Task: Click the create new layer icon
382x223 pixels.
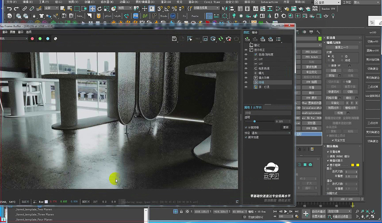Action: 247,39
